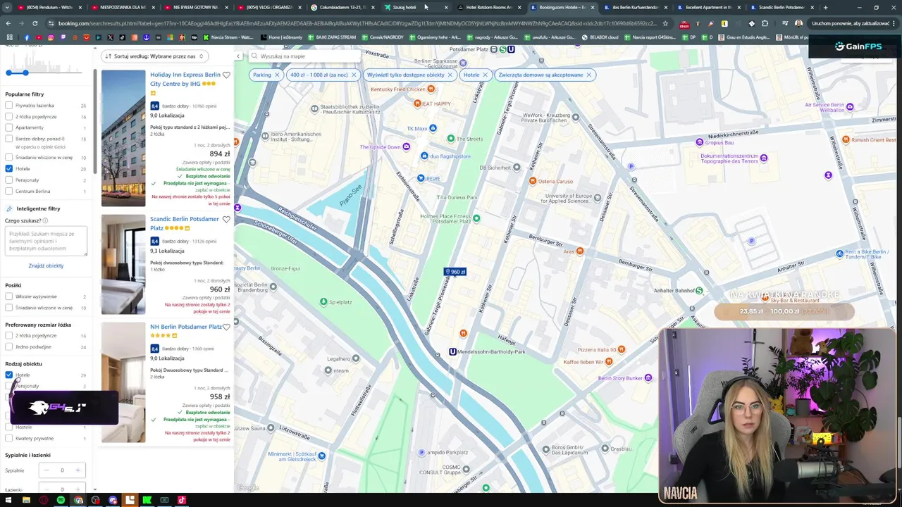This screenshot has height=507, width=902.
Task: Check the Pensjonaty popular filter
Action: (9, 180)
